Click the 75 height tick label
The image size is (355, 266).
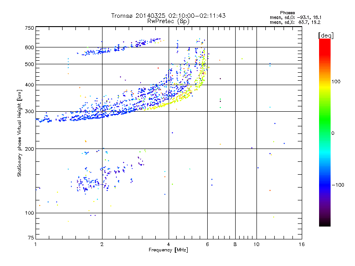[x=31, y=238]
